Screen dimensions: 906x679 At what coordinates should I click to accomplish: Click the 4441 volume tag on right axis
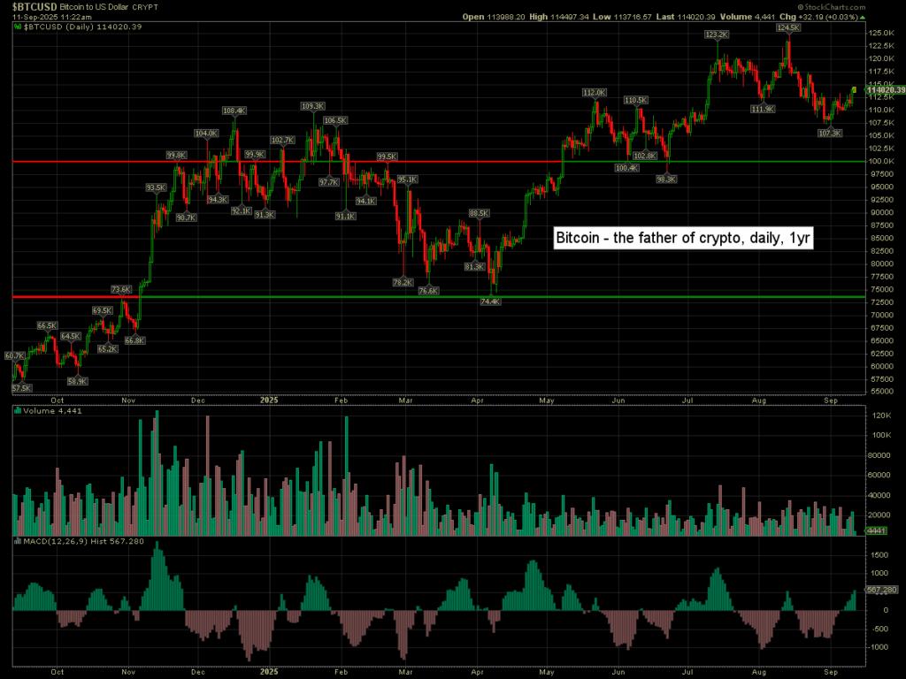[x=875, y=531]
